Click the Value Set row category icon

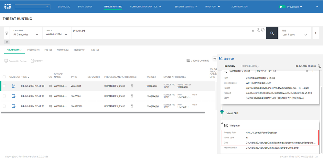coord(14,86)
